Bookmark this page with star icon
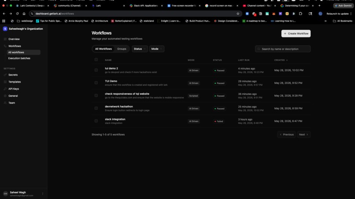The height and width of the screenshot is (199, 355). (238, 14)
